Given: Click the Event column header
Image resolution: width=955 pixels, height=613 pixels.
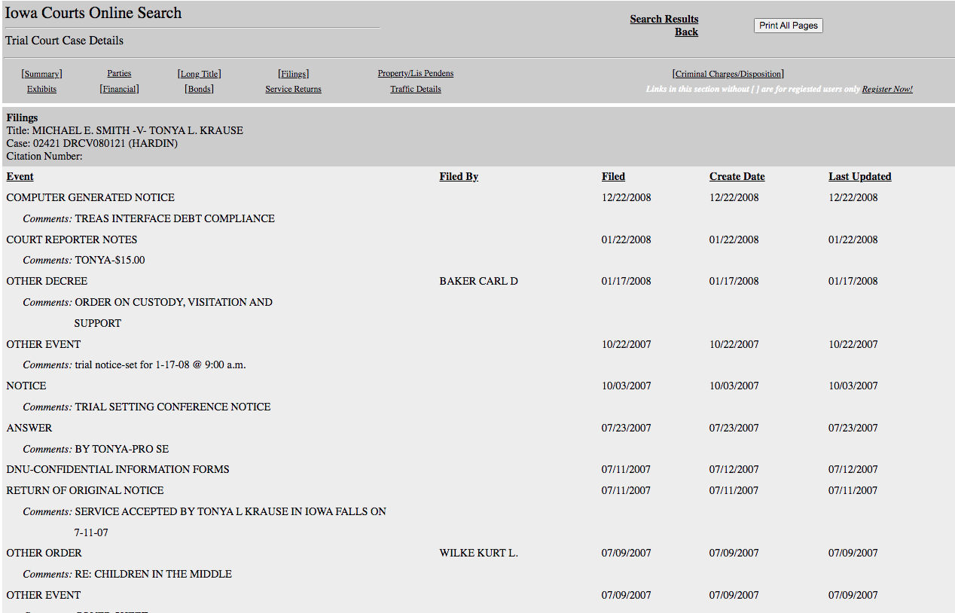Looking at the screenshot, I should point(20,176).
